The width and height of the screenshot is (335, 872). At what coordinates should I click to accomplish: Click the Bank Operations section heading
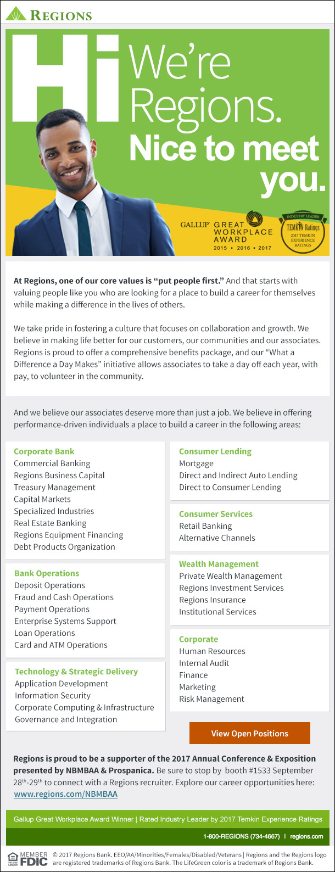point(47,573)
